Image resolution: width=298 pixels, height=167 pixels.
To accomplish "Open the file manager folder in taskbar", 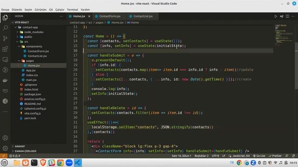I will tap(17, 163).
